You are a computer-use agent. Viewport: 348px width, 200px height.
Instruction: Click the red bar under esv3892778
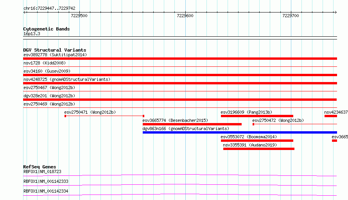coord(180,59)
